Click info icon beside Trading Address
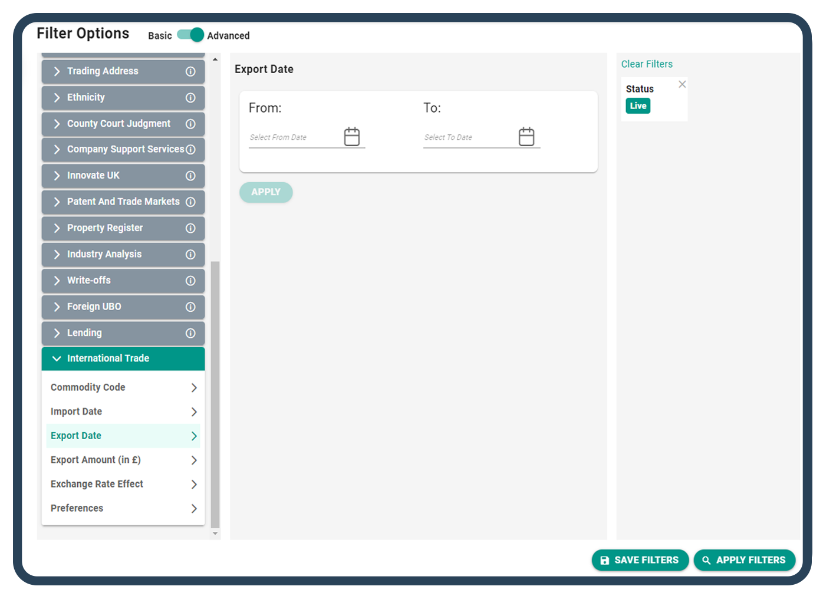Screen dimensions: 823x606 click(190, 71)
